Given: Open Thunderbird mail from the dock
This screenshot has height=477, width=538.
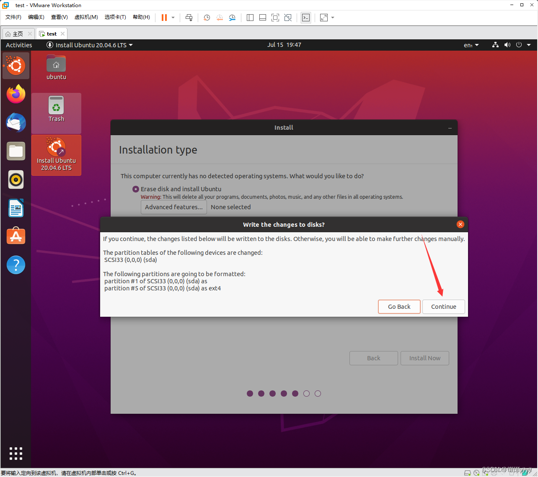Looking at the screenshot, I should point(16,123).
